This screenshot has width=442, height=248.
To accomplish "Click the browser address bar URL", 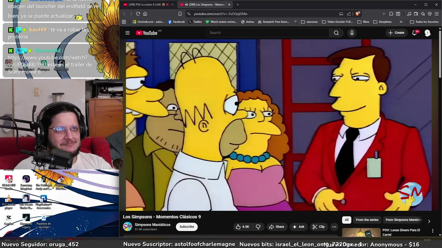I will (x=220, y=14).
